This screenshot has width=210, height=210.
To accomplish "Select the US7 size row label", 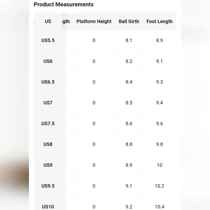I will click(x=48, y=103).
